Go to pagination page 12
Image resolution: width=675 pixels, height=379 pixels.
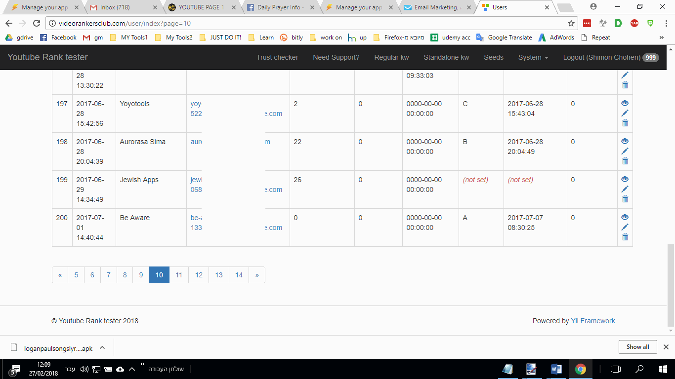coord(199,275)
